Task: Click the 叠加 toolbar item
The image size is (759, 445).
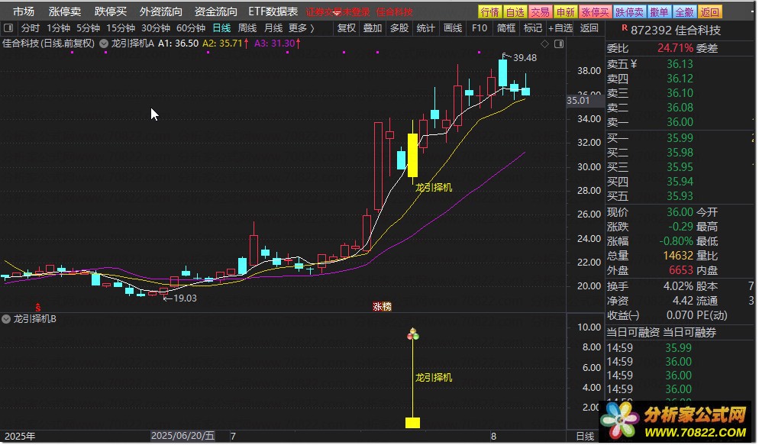Action: (x=373, y=28)
